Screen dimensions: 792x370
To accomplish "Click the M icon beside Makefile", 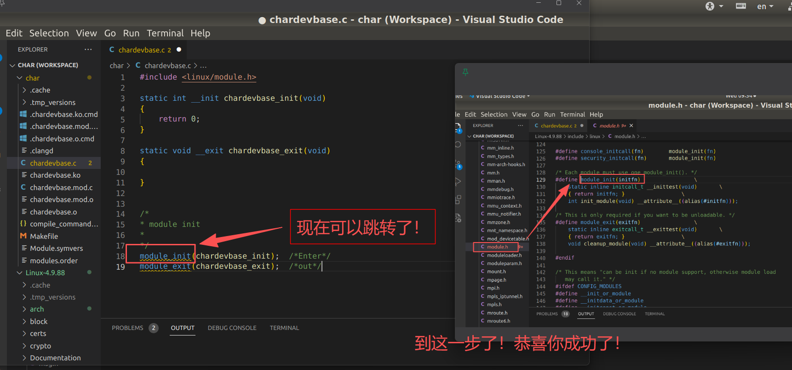I will click(23, 236).
